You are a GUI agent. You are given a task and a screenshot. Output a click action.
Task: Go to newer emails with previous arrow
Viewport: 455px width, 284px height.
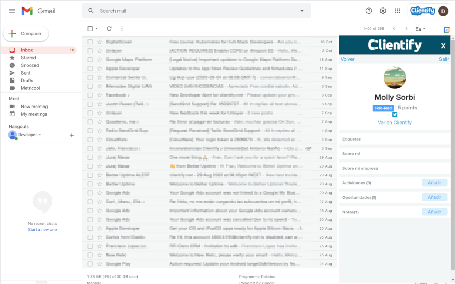394,29
